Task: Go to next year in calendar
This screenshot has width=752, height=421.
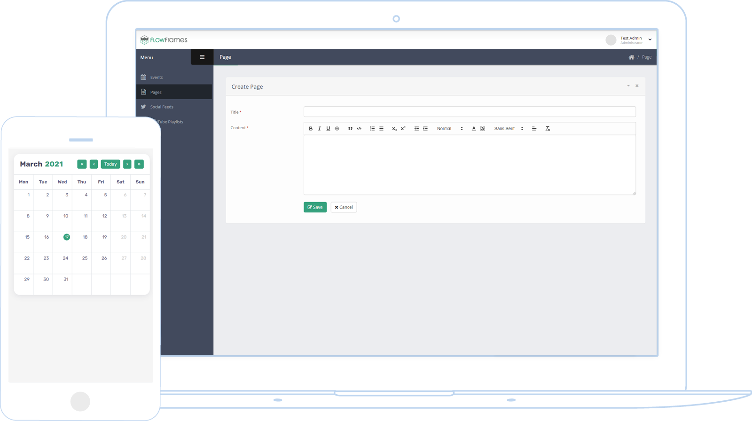Action: [x=139, y=164]
